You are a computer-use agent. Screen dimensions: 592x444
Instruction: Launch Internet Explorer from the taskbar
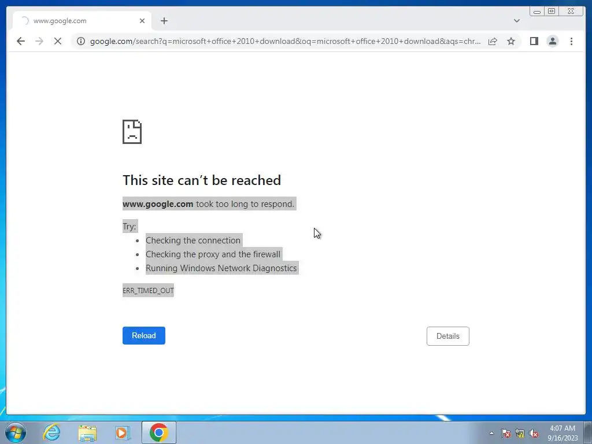(51, 432)
